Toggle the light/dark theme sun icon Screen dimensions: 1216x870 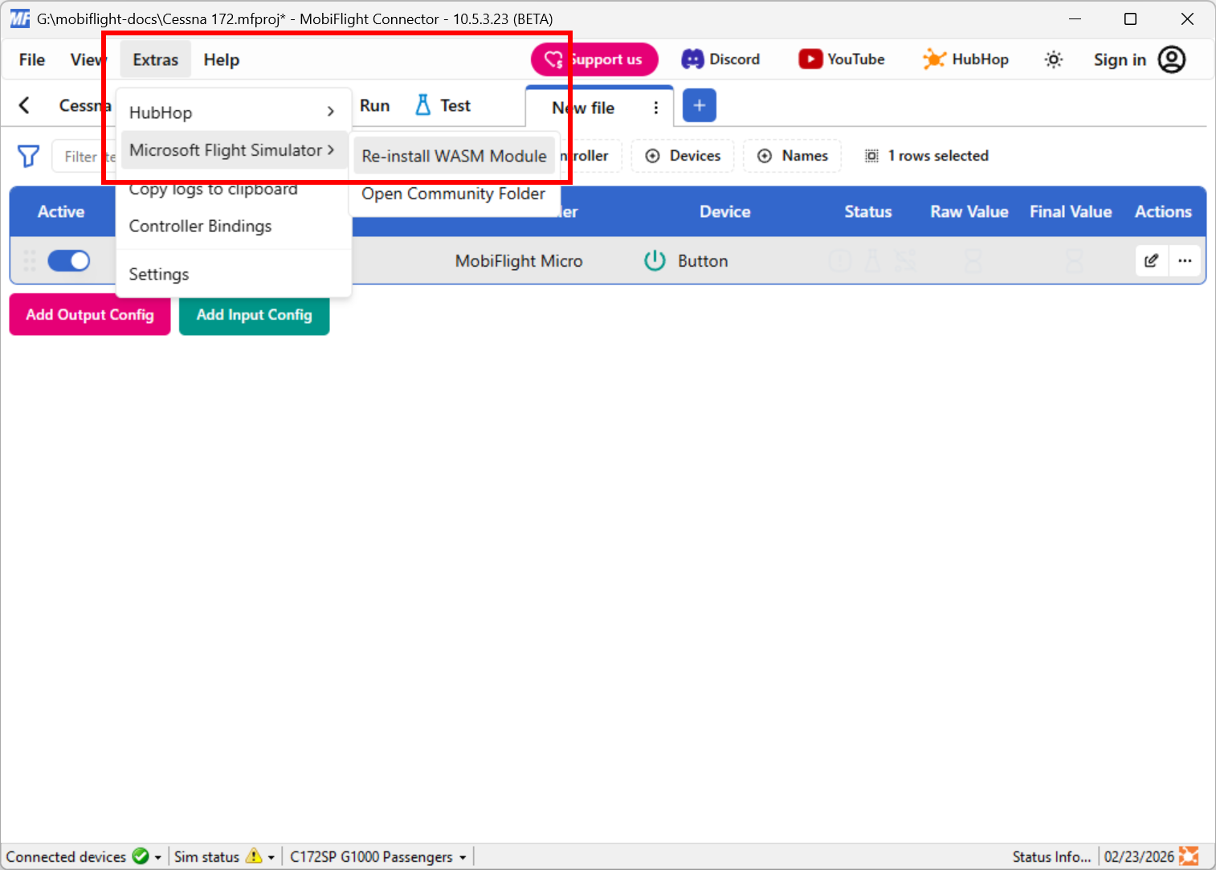click(x=1053, y=59)
